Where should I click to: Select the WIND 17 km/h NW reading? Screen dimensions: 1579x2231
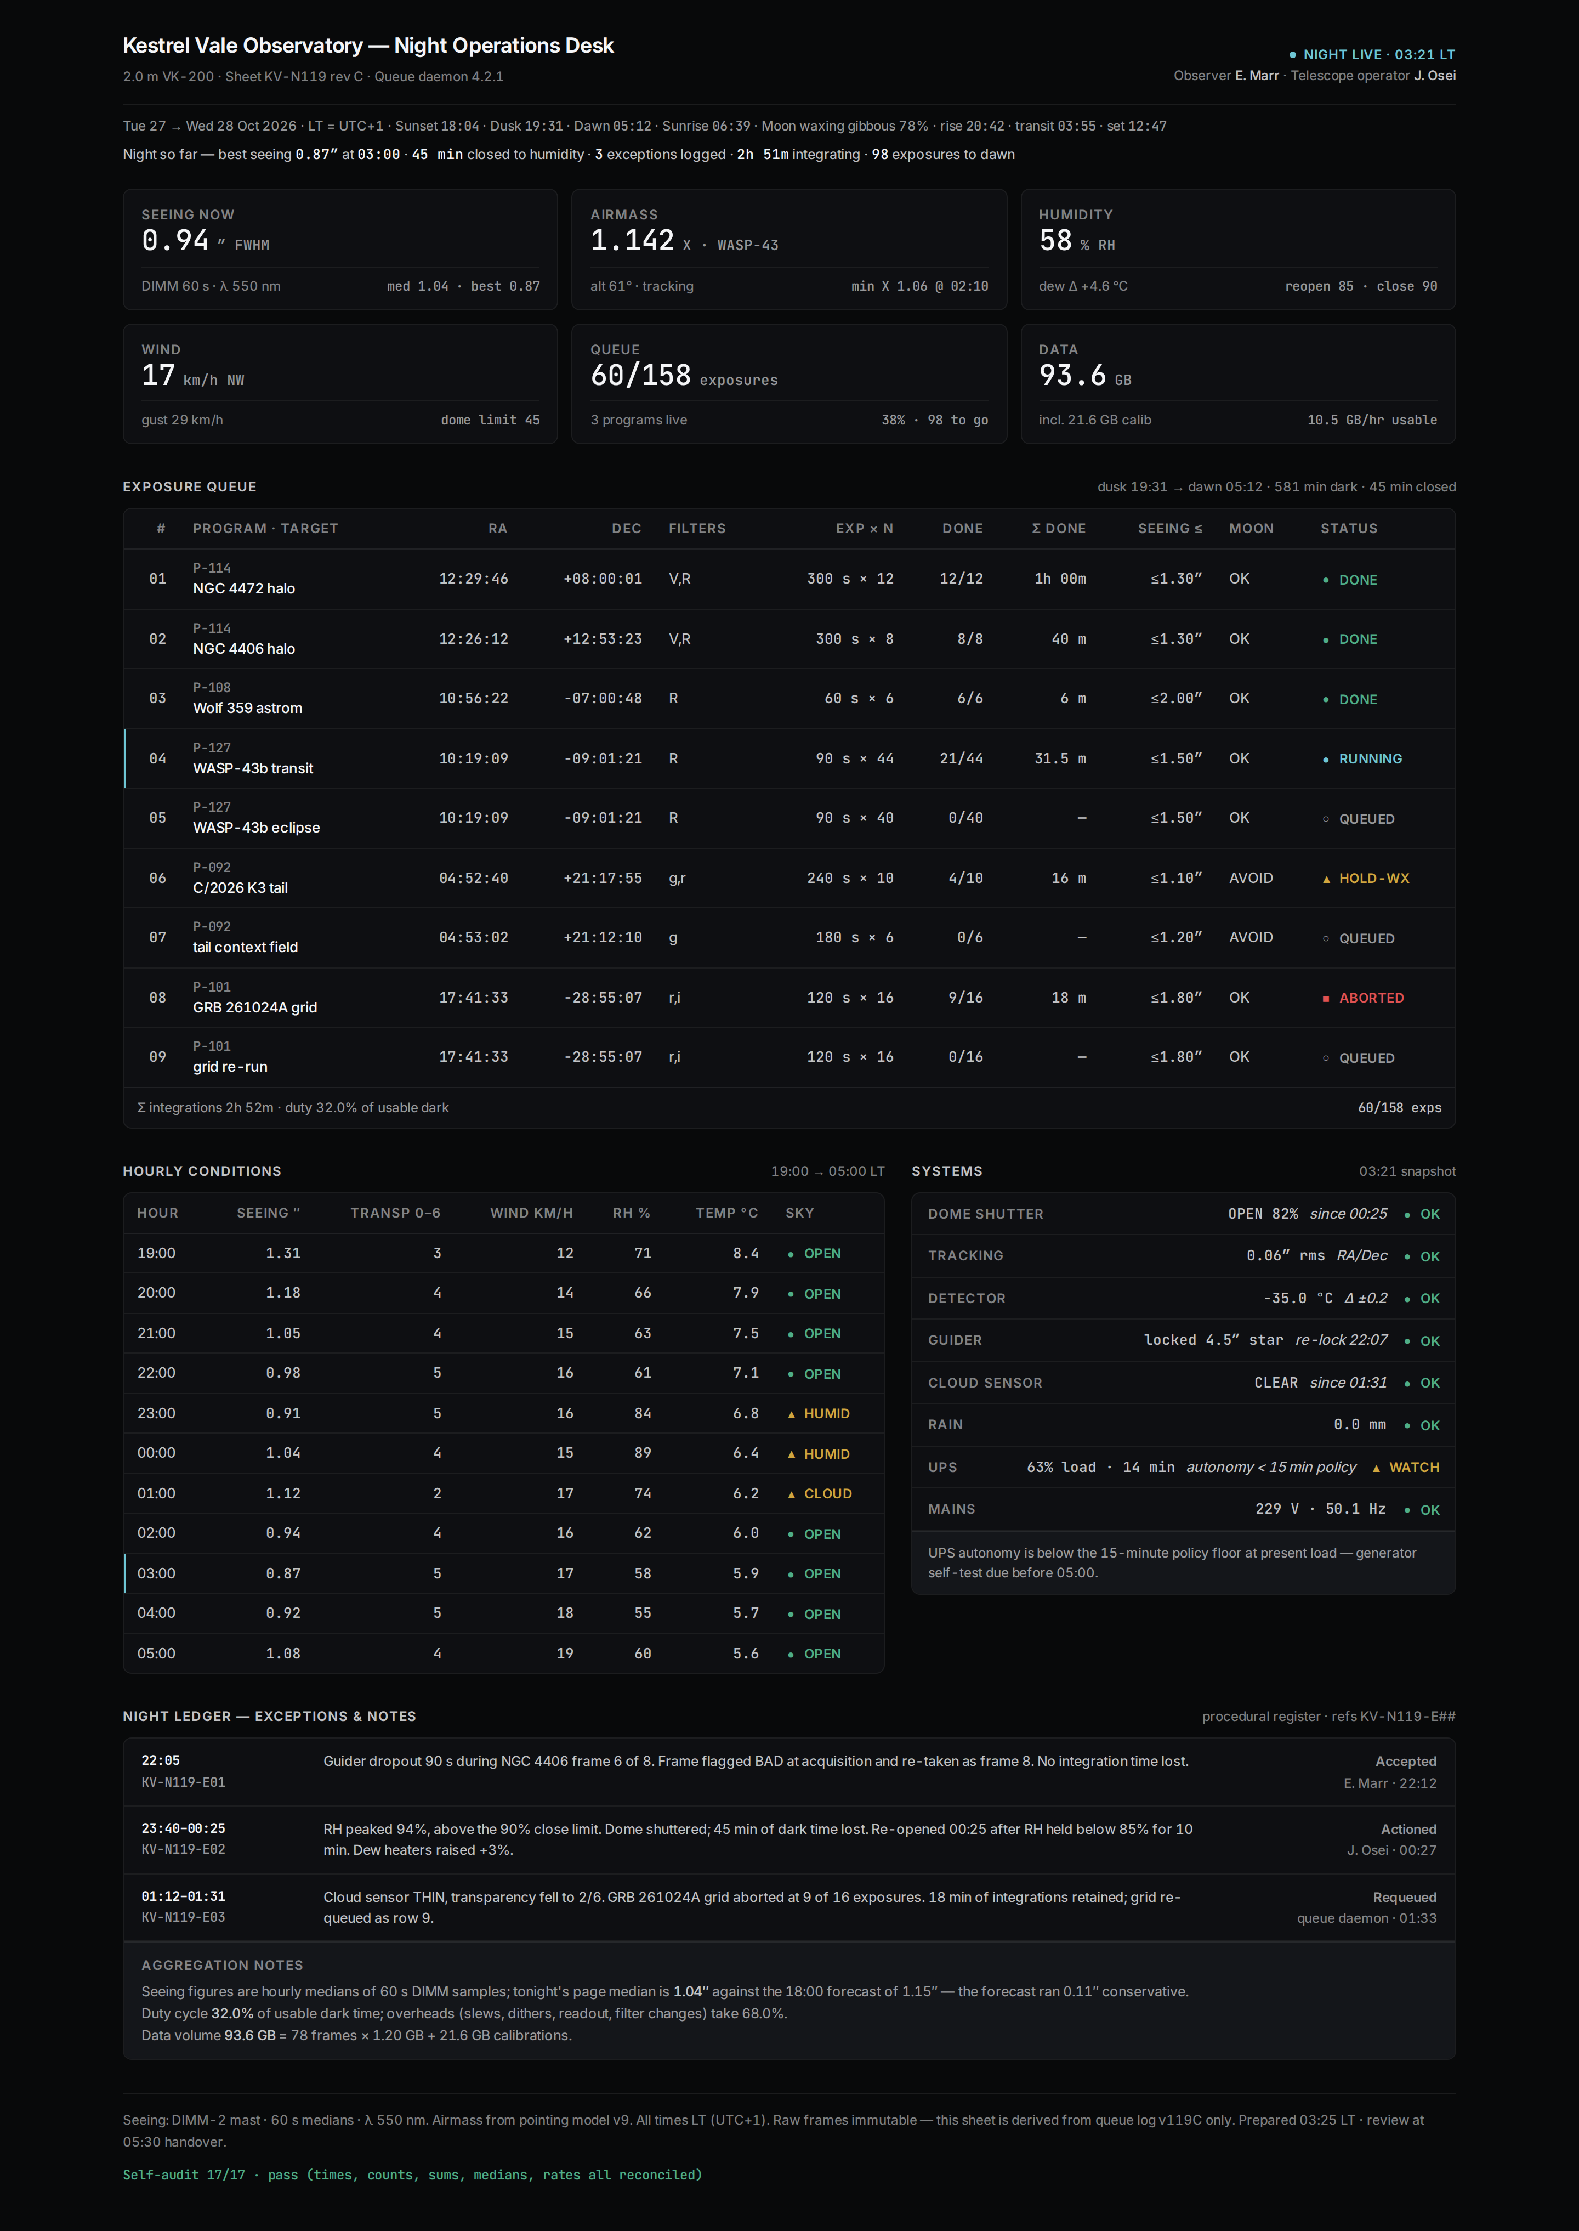click(x=192, y=376)
